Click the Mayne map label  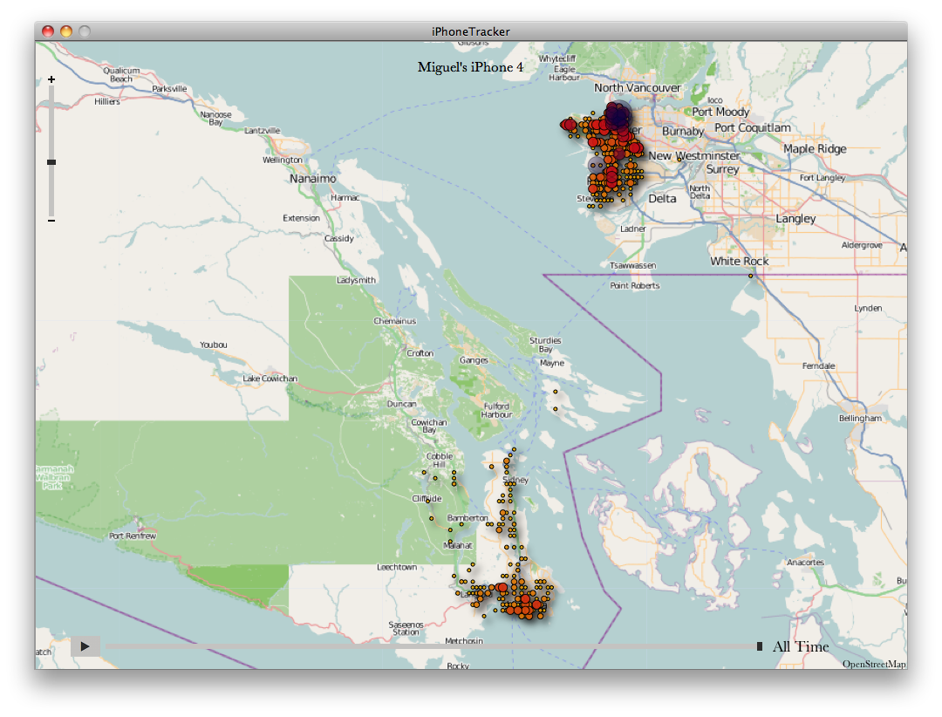(551, 363)
